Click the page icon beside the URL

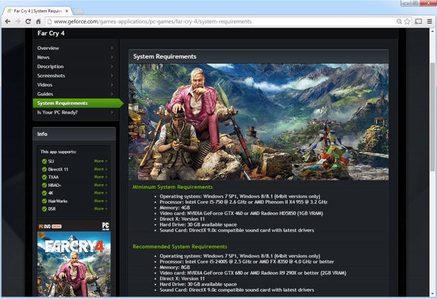click(x=49, y=21)
